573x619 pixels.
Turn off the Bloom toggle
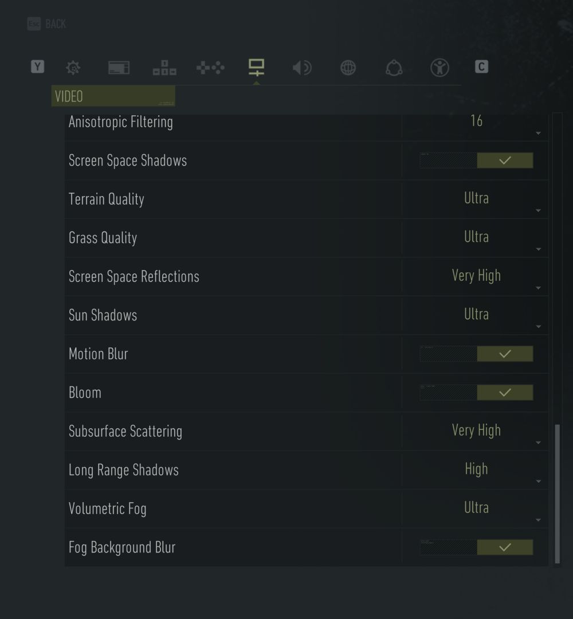[476, 393]
